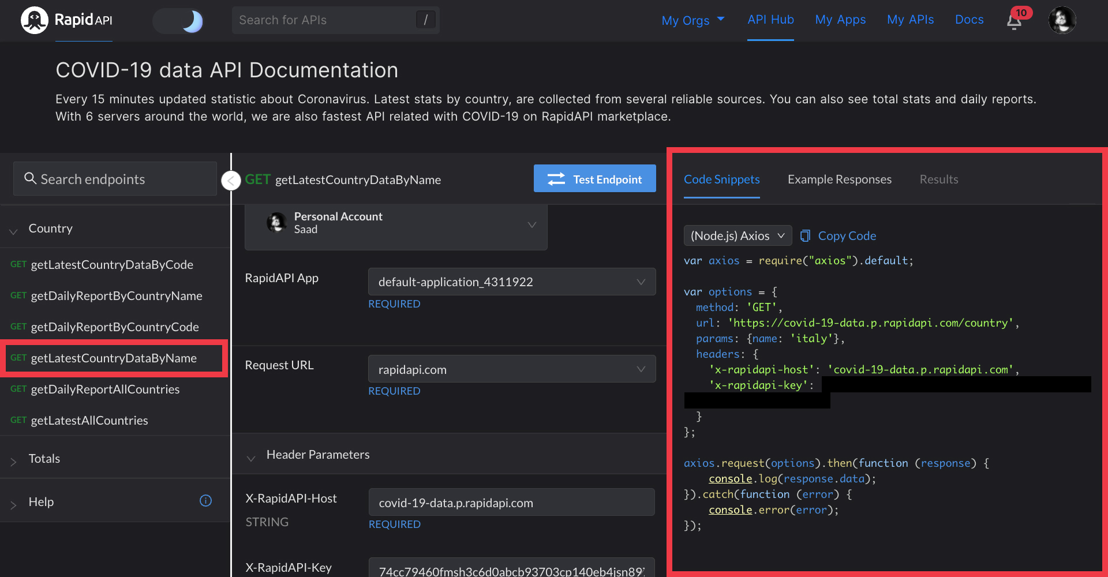Select getDailyReportByCountryCode endpoint
Screen dimensions: 1108x577
click(x=115, y=327)
